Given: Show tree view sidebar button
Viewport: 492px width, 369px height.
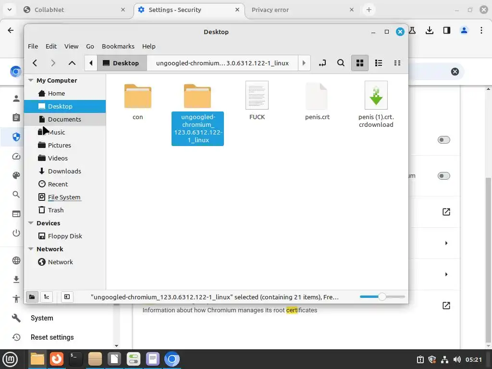Looking at the screenshot, I should click(x=47, y=297).
